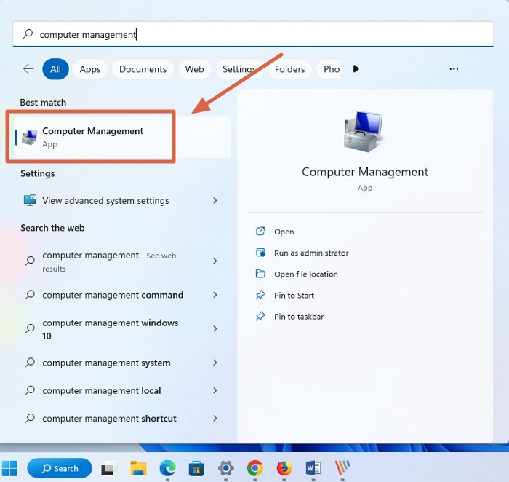Screen dimensions: 509x482
Task: Click the search magnifier icon in search box
Action: coord(28,33)
